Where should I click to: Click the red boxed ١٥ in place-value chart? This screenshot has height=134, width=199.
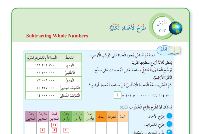tap(54, 125)
